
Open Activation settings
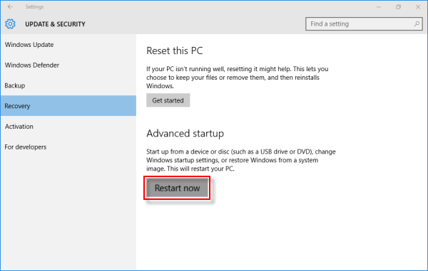tap(68, 126)
